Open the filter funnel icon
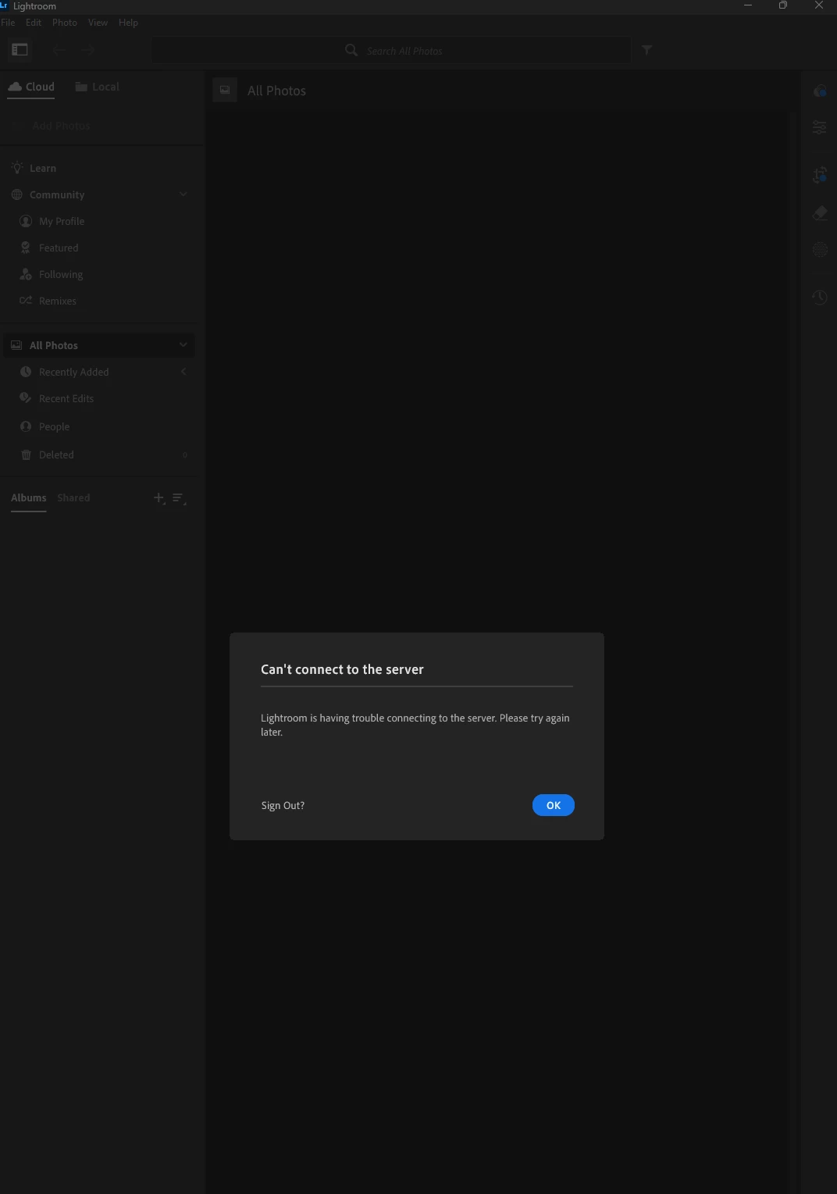The width and height of the screenshot is (837, 1194). pyautogui.click(x=646, y=50)
